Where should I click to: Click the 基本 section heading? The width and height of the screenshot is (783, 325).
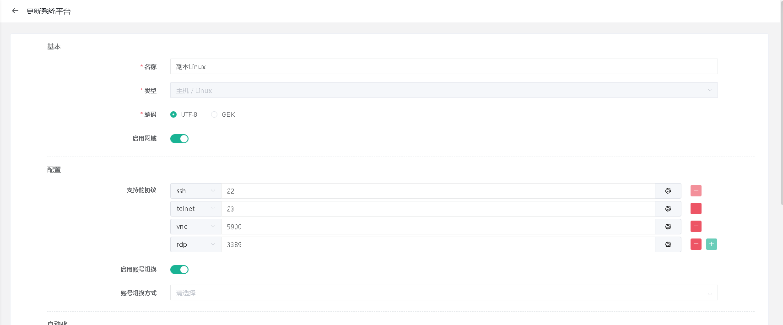tap(54, 46)
